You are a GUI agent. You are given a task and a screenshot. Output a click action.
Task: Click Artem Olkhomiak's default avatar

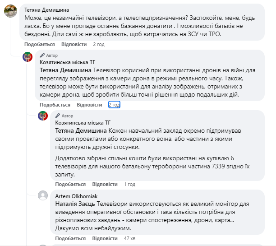(x=43, y=195)
